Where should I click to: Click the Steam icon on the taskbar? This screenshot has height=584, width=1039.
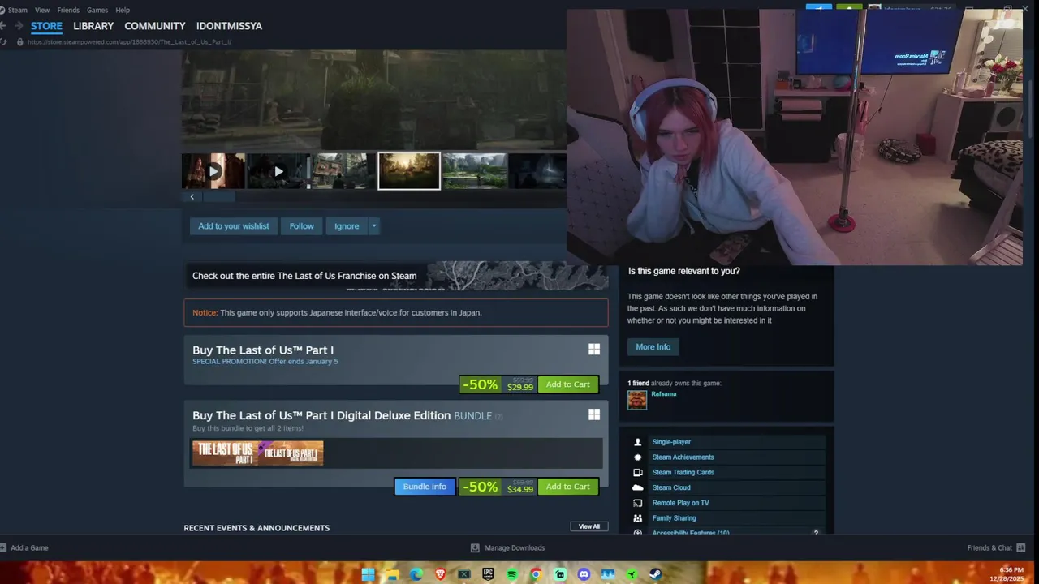[656, 574]
